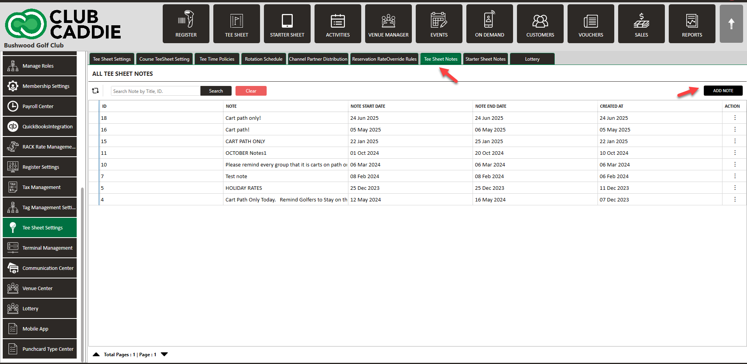Open action menu for note ID 18

[735, 118]
